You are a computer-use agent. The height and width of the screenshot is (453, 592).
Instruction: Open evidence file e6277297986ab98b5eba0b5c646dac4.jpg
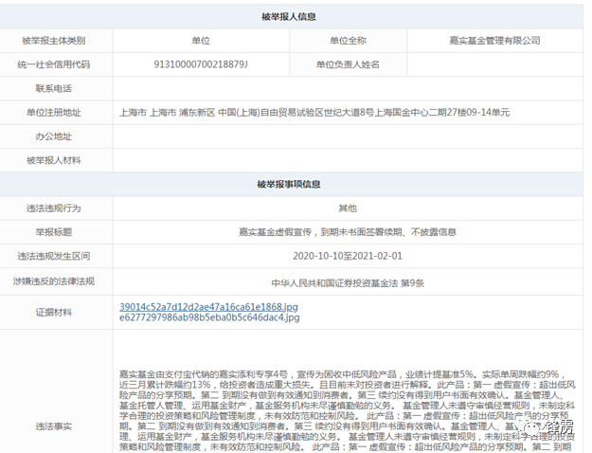[209, 317]
